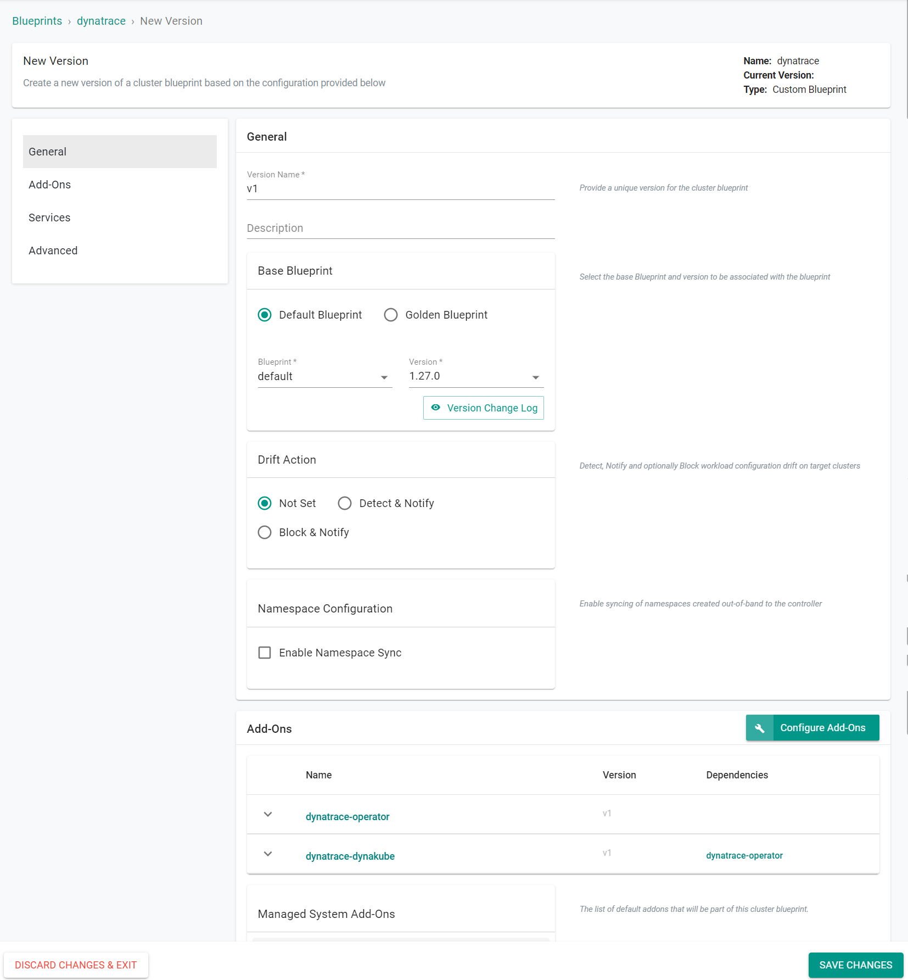908x980 pixels.
Task: Select the Default Blueprint radio button
Action: click(x=265, y=315)
